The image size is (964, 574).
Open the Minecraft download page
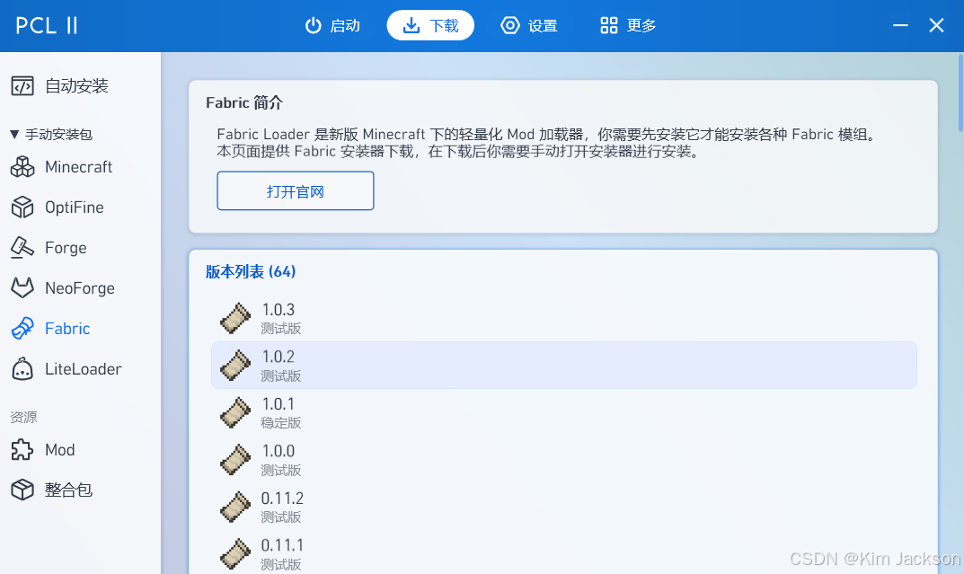pos(81,167)
